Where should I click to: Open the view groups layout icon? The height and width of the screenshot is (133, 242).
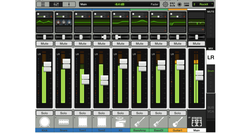point(186,4)
